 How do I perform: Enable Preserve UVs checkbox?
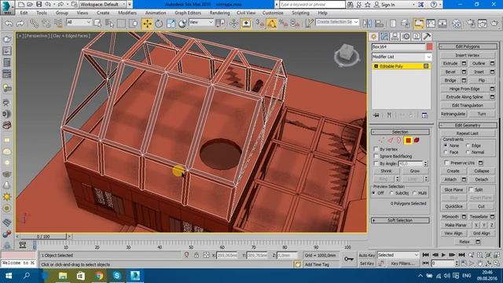point(446,163)
